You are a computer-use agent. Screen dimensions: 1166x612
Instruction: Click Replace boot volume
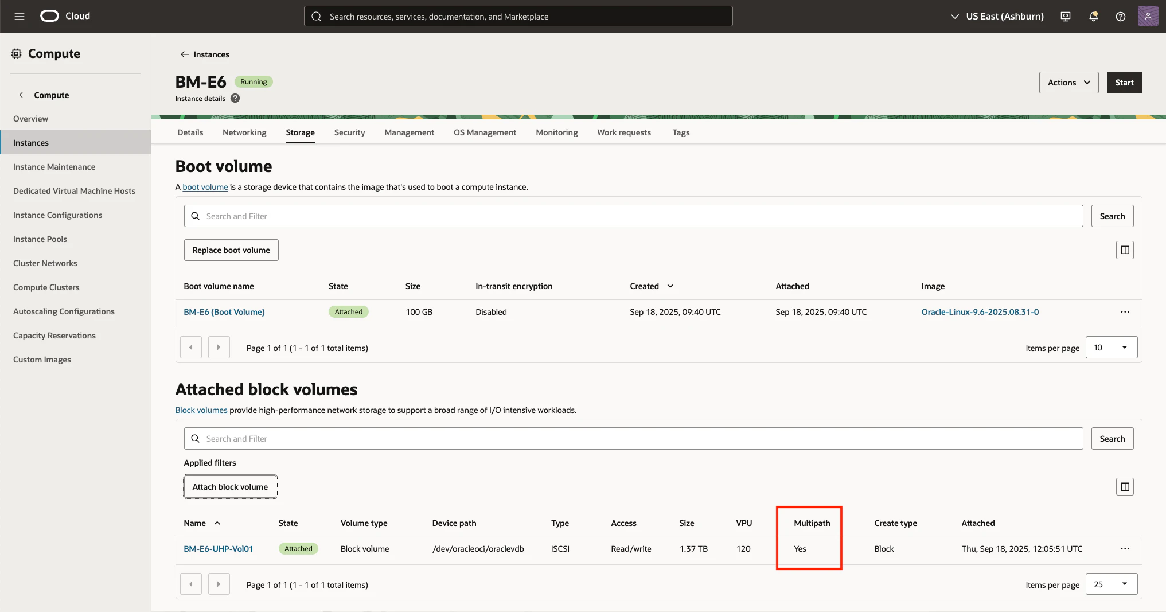(231, 250)
